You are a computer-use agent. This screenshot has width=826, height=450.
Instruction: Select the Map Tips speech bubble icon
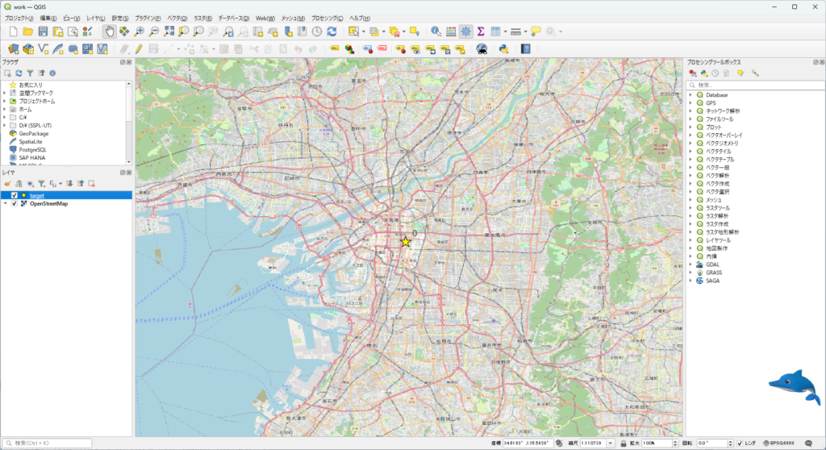click(536, 32)
